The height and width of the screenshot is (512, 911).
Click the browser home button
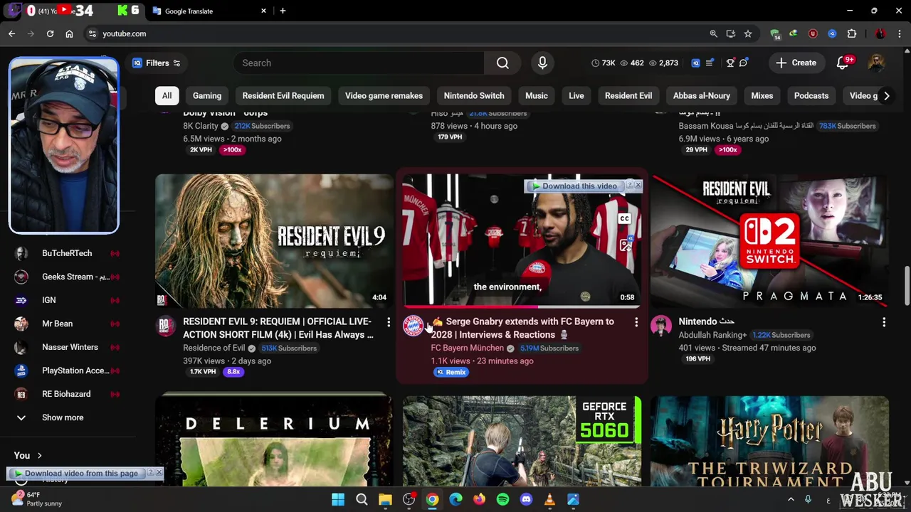(69, 33)
